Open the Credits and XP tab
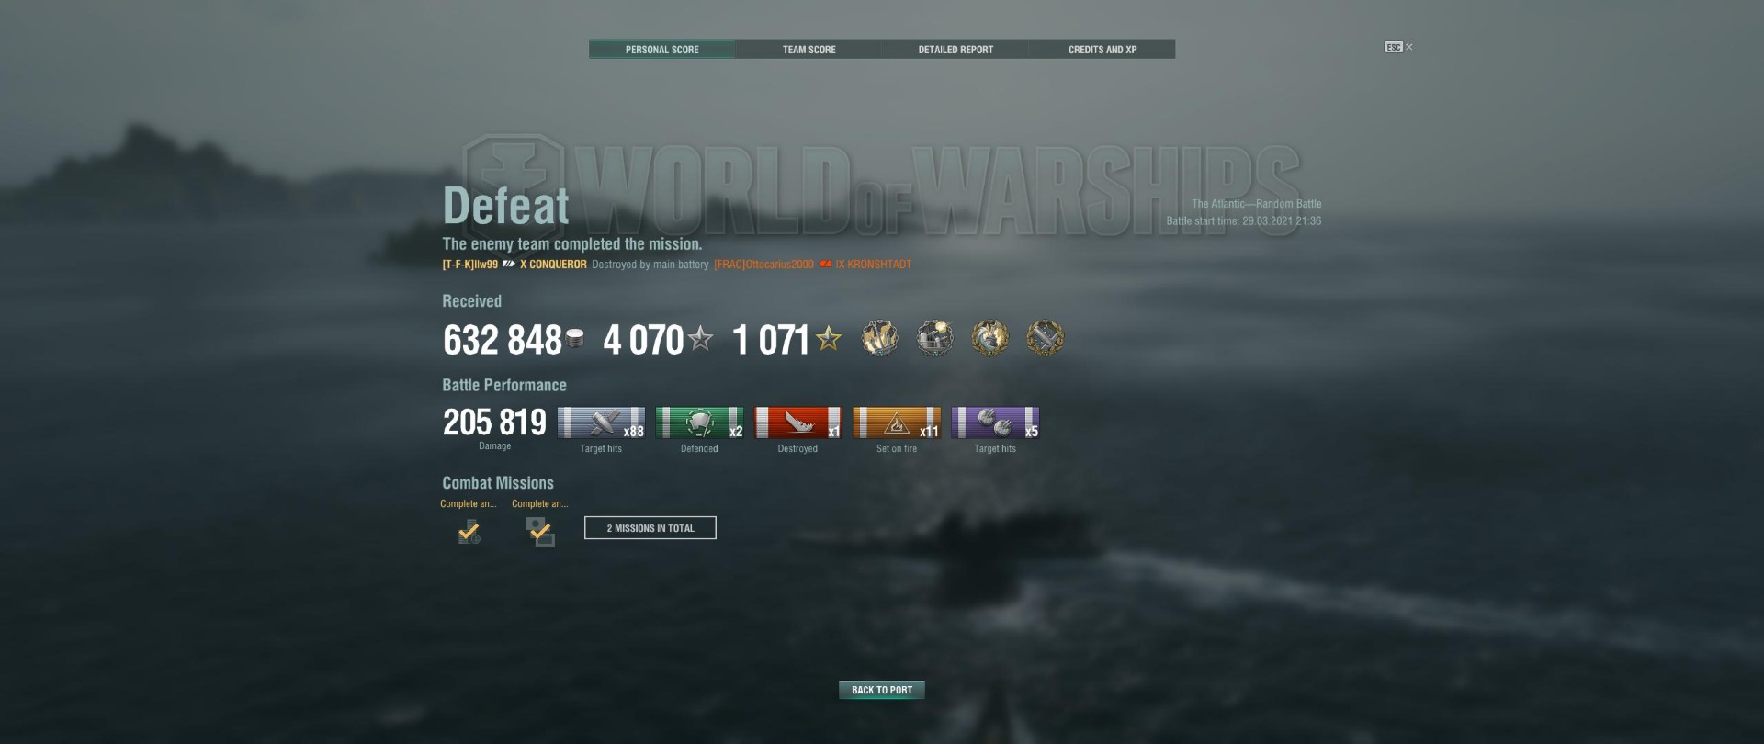Viewport: 1764px width, 744px height. (1102, 50)
